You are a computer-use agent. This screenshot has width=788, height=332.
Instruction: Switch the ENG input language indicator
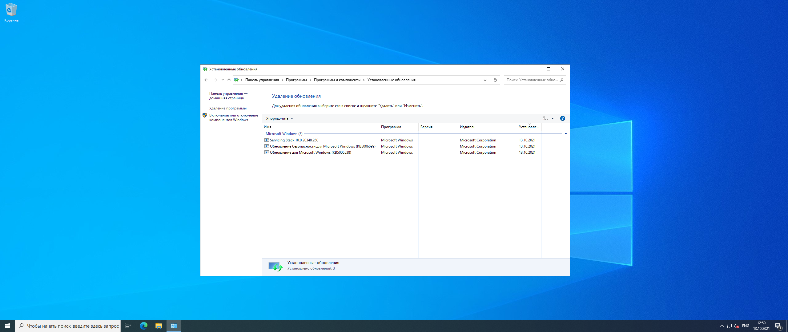click(x=746, y=326)
